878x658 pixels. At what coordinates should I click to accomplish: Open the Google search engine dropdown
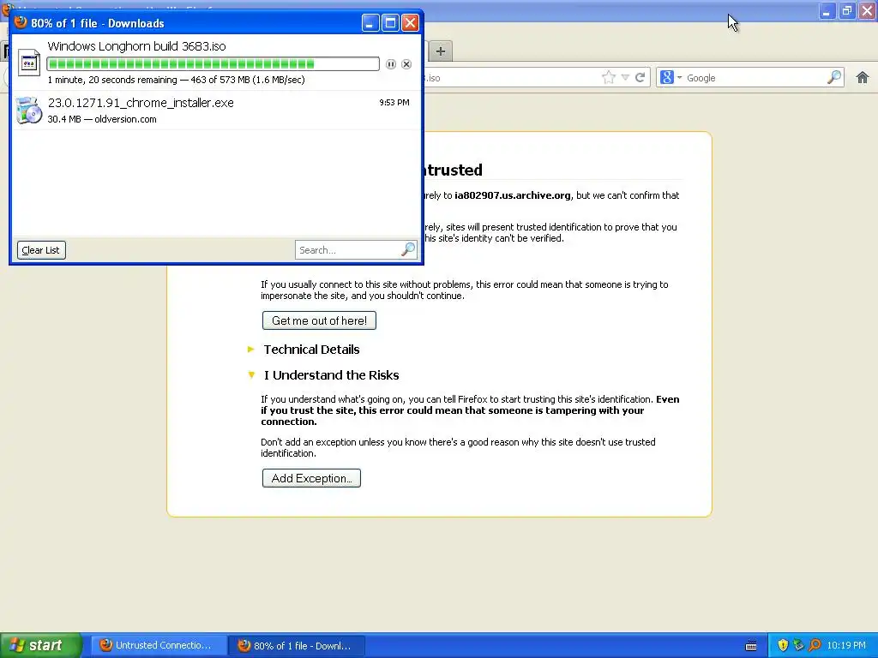pos(671,78)
